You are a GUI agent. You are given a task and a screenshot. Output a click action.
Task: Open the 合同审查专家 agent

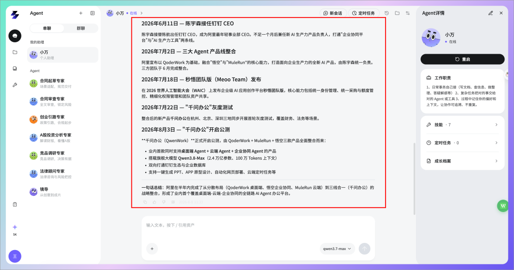(63, 101)
